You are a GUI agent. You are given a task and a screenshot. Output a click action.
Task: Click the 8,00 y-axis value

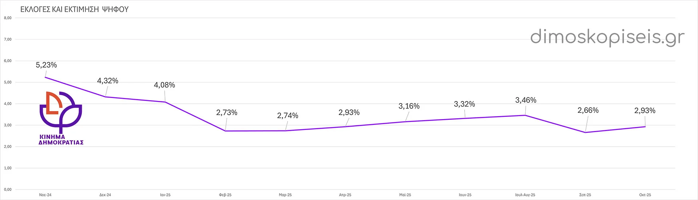[x=8, y=18]
